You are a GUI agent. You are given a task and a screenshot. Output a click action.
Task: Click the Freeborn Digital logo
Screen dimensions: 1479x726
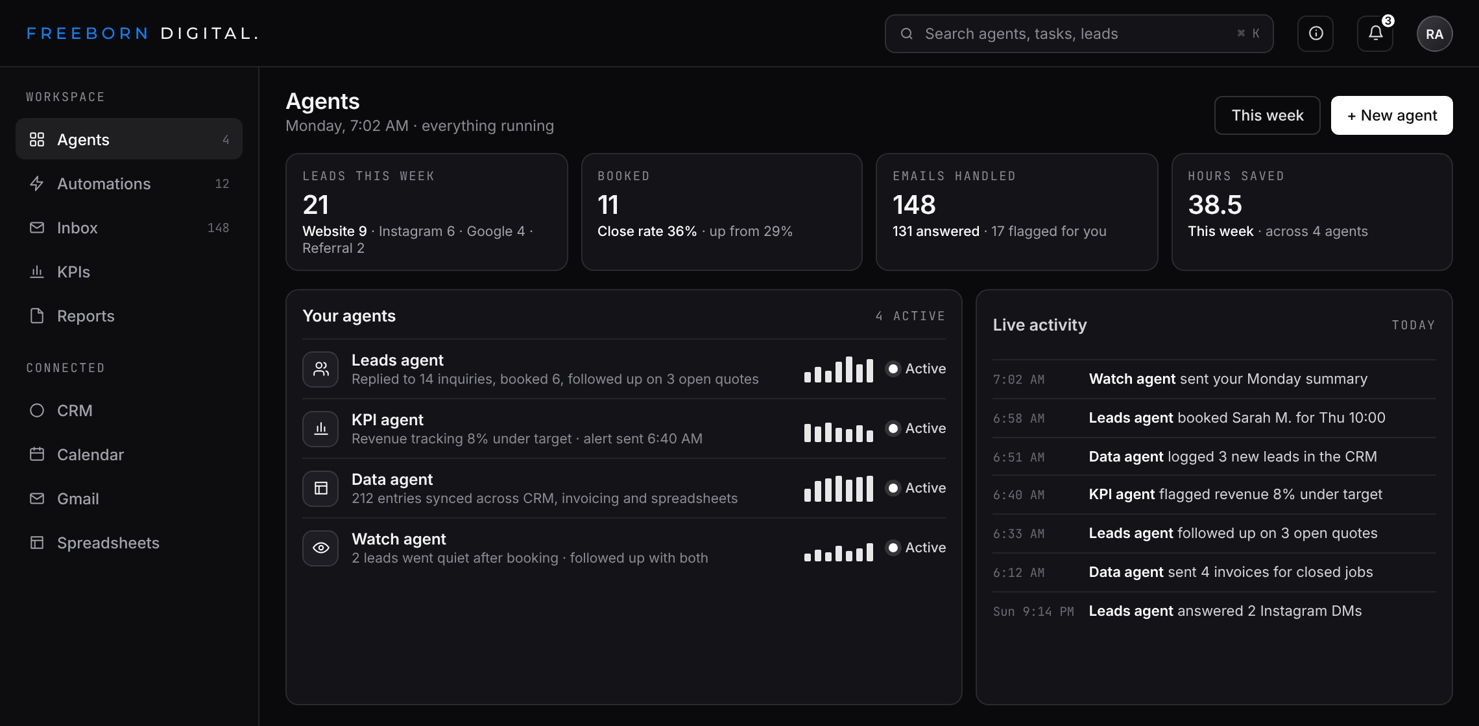(143, 34)
